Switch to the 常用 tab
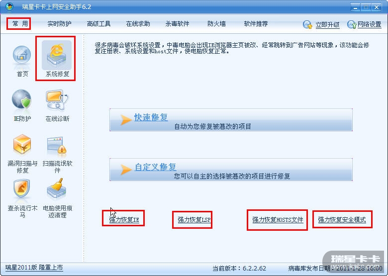This screenshot has height=276, width=388. click(x=20, y=24)
